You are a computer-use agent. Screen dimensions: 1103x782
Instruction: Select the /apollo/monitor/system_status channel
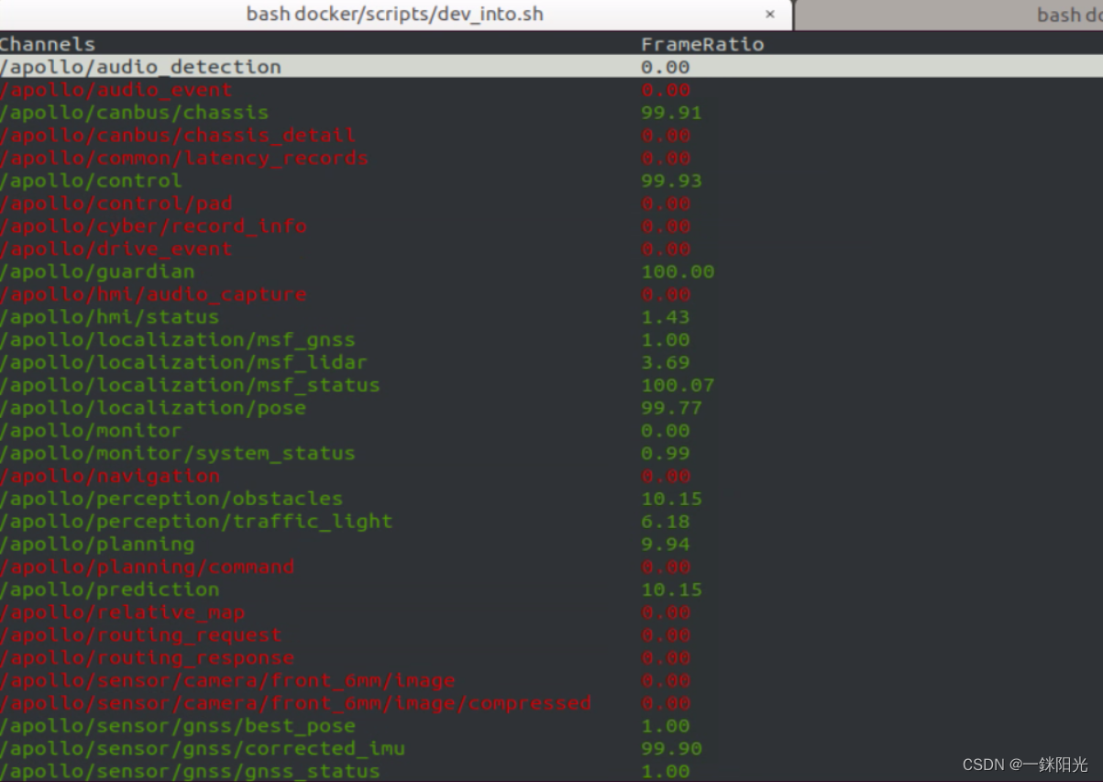click(178, 454)
